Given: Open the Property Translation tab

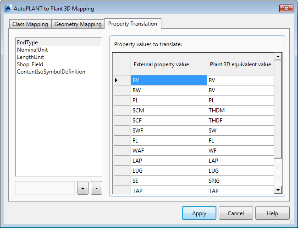Looking at the screenshot, I should [132, 24].
